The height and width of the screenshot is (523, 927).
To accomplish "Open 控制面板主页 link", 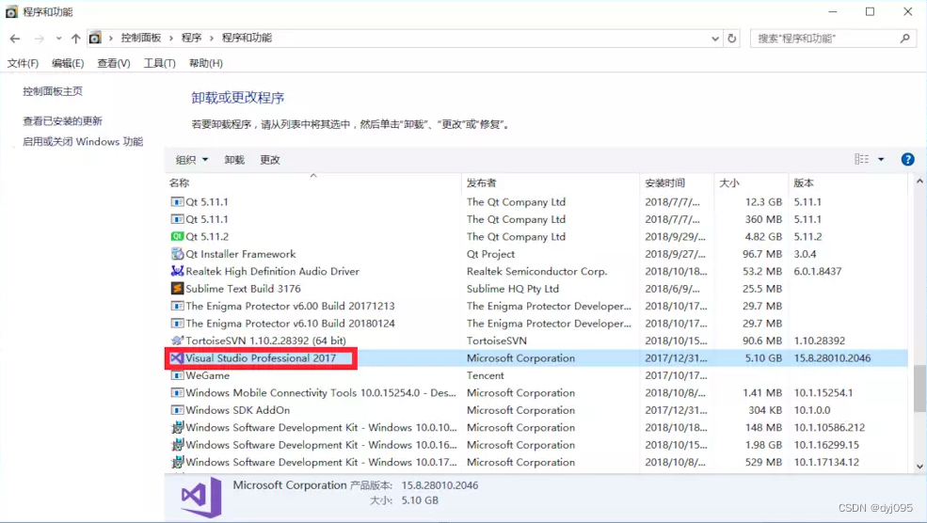I will pos(53,91).
